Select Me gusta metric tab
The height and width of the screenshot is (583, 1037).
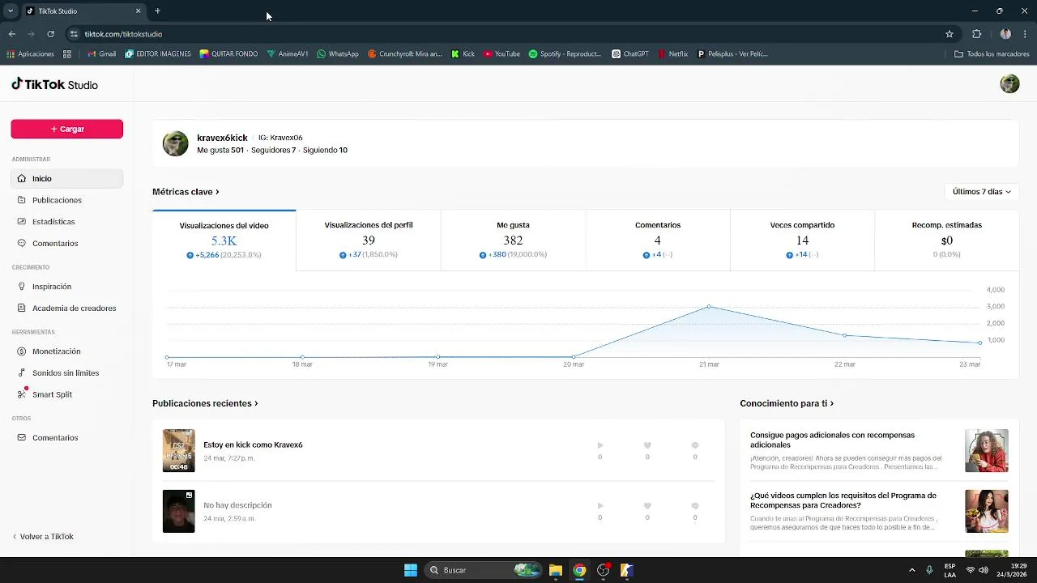tap(513, 240)
